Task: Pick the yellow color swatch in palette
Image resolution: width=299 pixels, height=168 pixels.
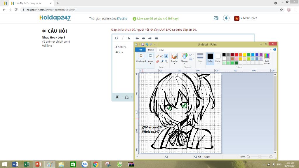Action: (245, 55)
